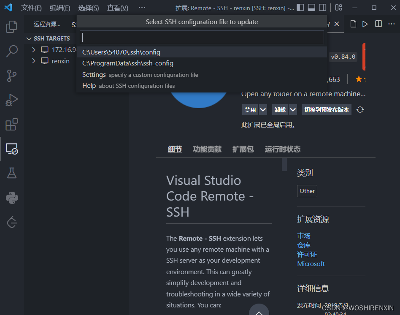400x315 pixels.
Task: Expand the renxin SSH target
Action: pos(34,61)
